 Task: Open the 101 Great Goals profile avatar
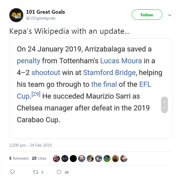[x=16, y=15]
